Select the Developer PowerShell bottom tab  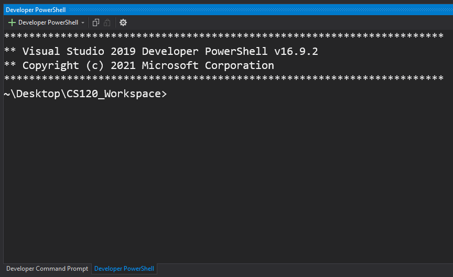click(x=124, y=269)
